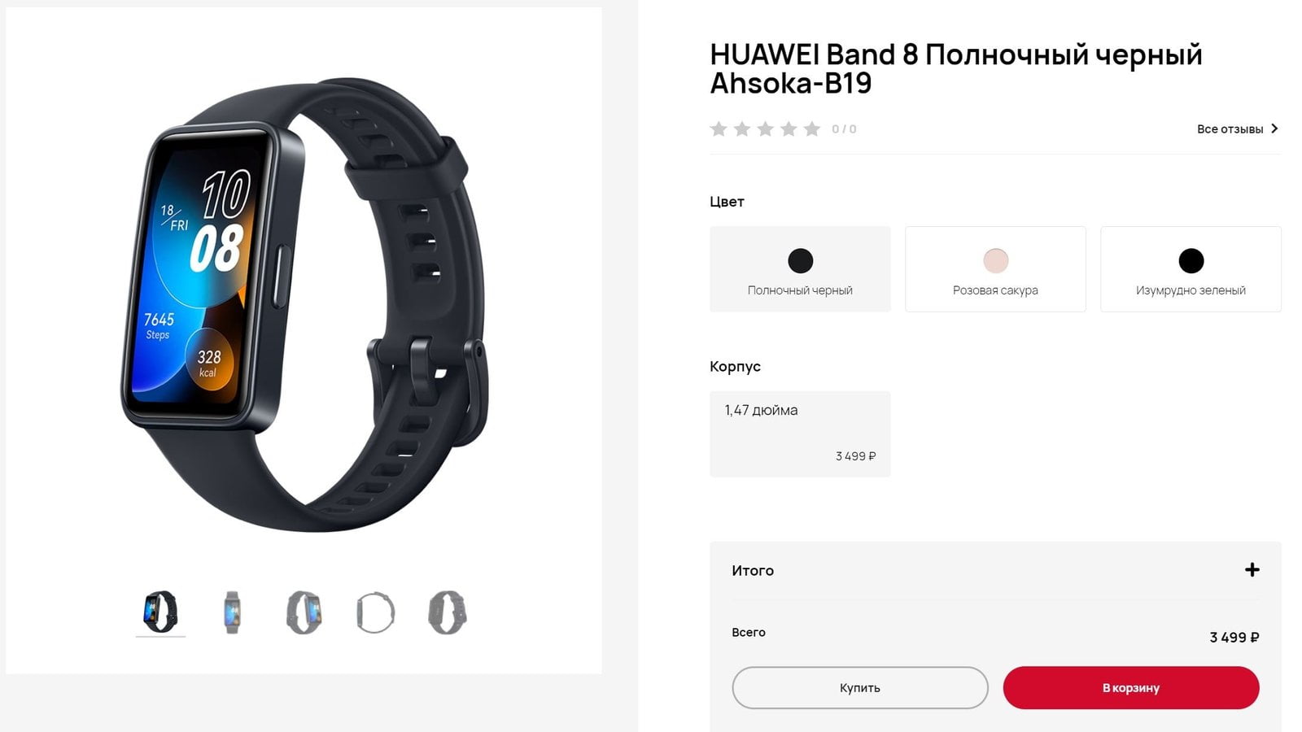Click the fourth rating star
The height and width of the screenshot is (732, 1302).
click(x=789, y=129)
